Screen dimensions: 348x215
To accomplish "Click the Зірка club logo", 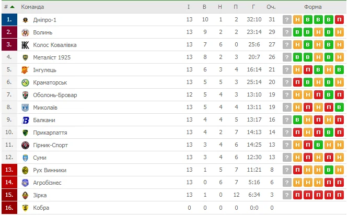I will pyautogui.click(x=25, y=195).
